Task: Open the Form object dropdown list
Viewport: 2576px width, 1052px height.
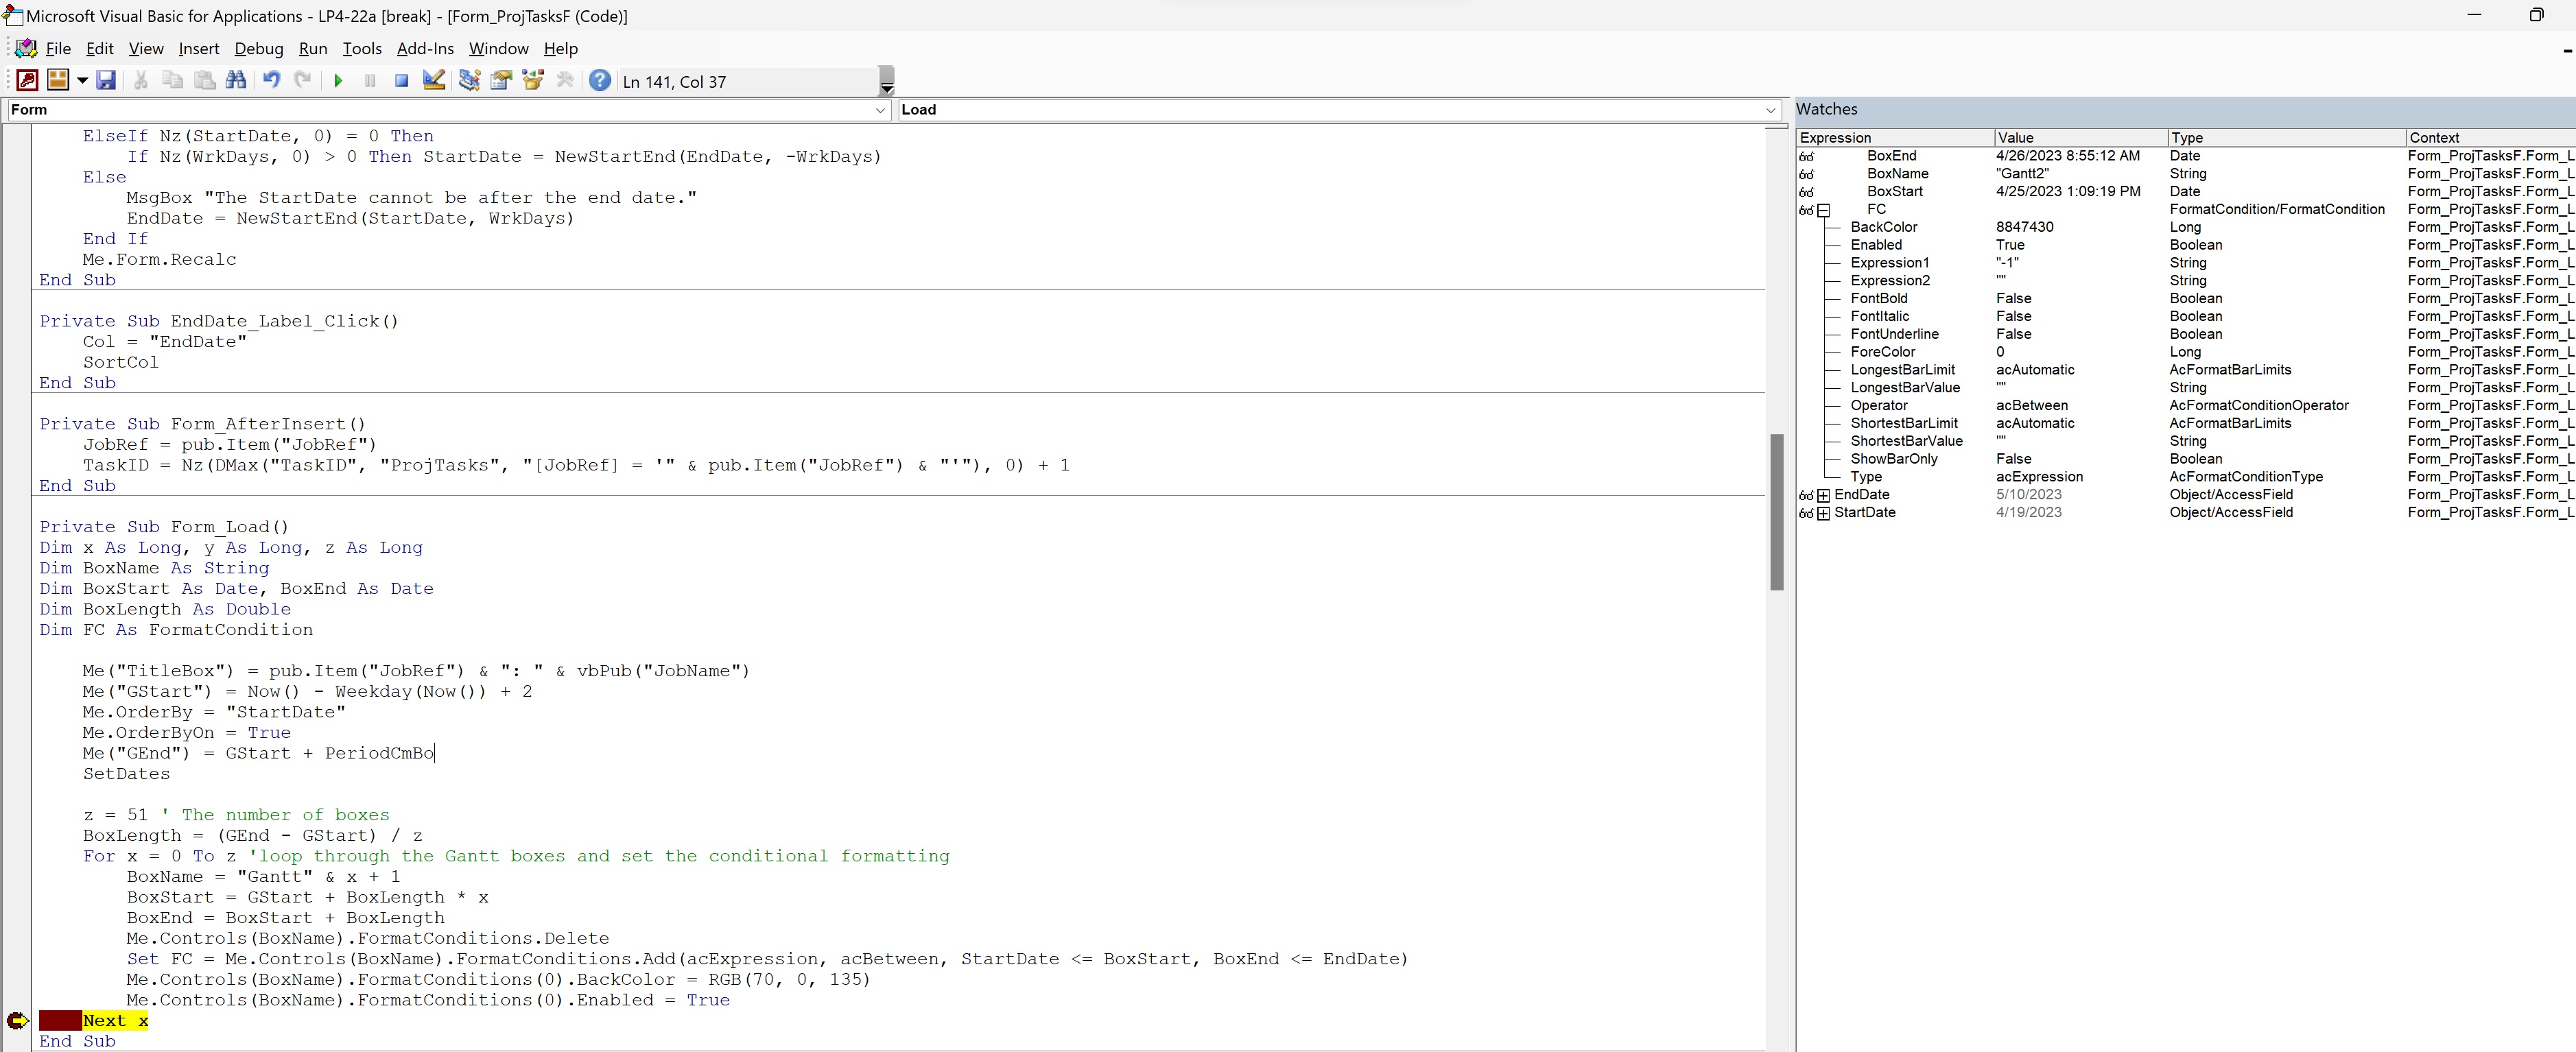Action: (x=880, y=110)
